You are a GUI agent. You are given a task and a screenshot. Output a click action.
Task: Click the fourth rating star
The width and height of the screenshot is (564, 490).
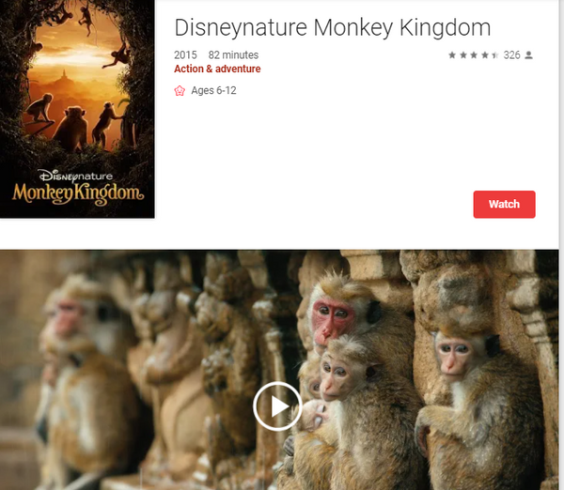[485, 55]
